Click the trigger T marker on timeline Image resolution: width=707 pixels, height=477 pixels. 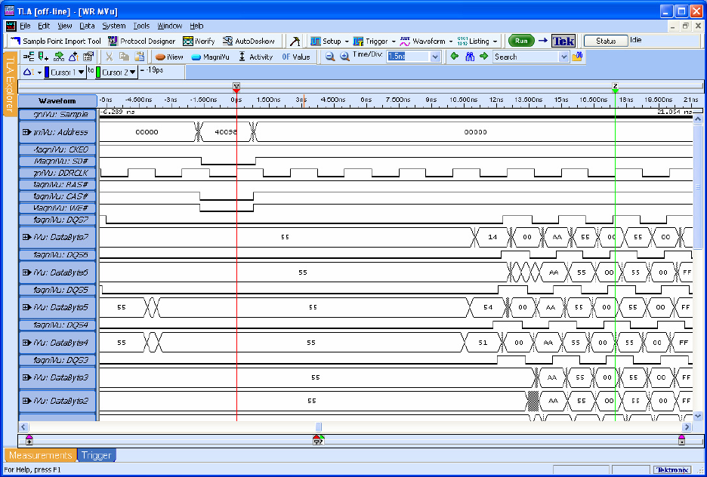coord(236,87)
